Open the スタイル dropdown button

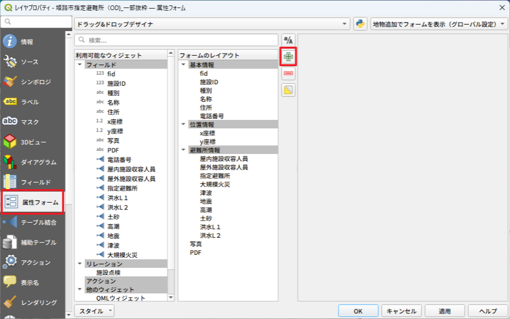pos(94,311)
